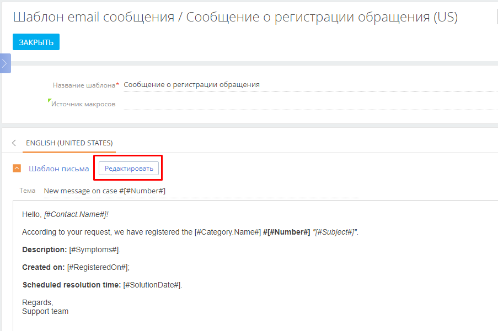The height and width of the screenshot is (331, 498).
Task: Open the Источник макросов field
Action: tap(310, 104)
